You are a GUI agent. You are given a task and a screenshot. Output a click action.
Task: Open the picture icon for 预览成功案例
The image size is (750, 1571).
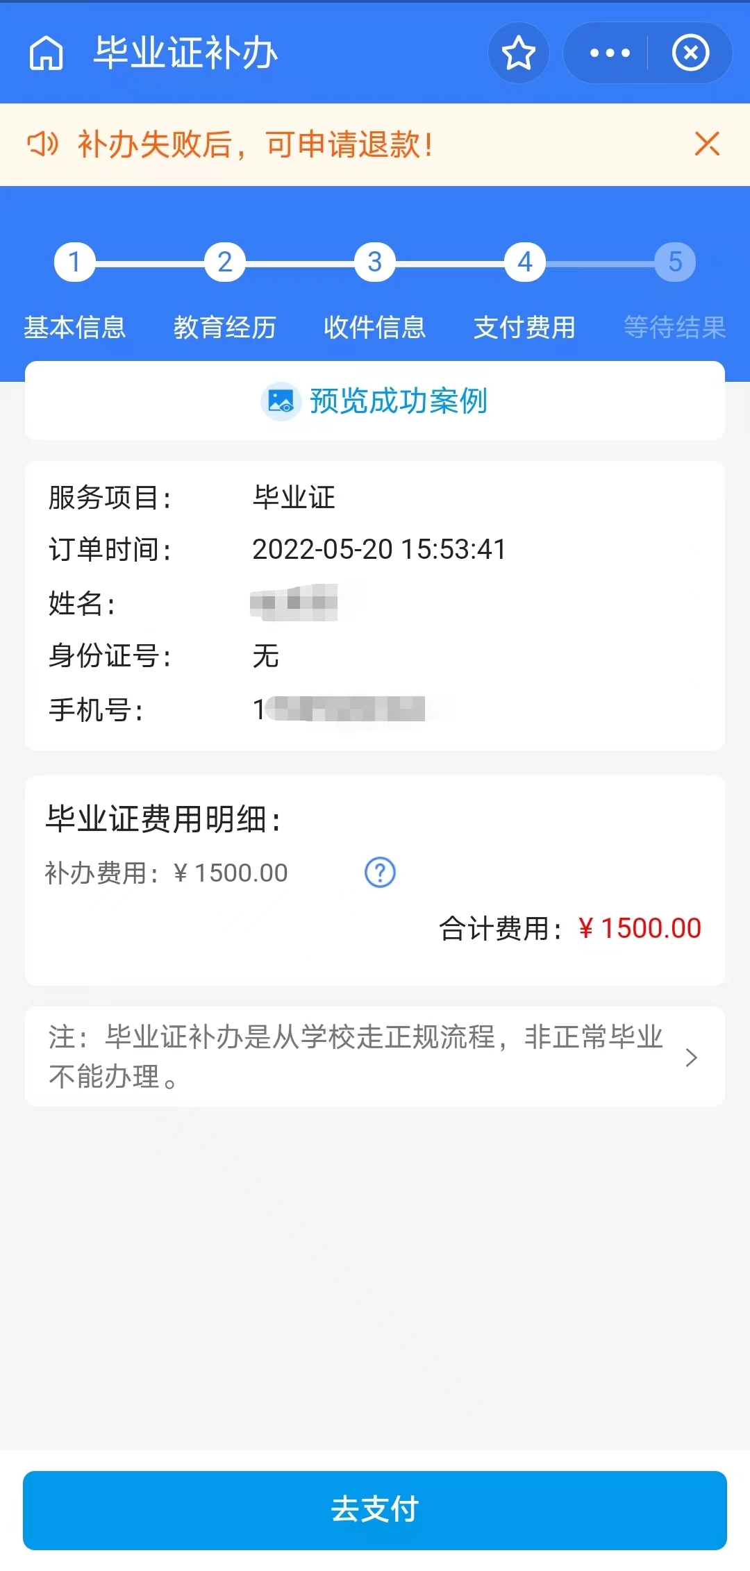(x=281, y=401)
